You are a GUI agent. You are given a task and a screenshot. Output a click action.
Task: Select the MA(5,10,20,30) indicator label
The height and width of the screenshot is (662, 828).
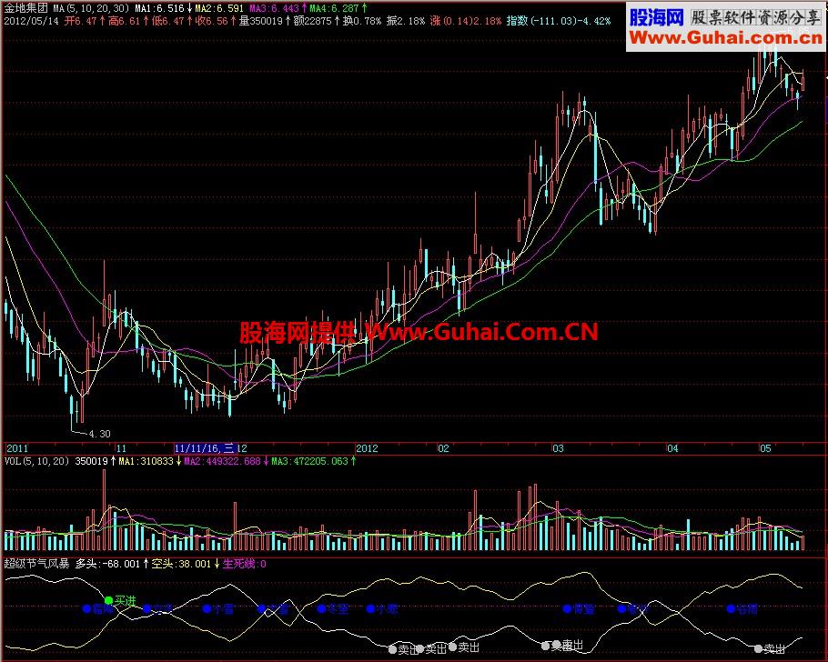(x=91, y=8)
